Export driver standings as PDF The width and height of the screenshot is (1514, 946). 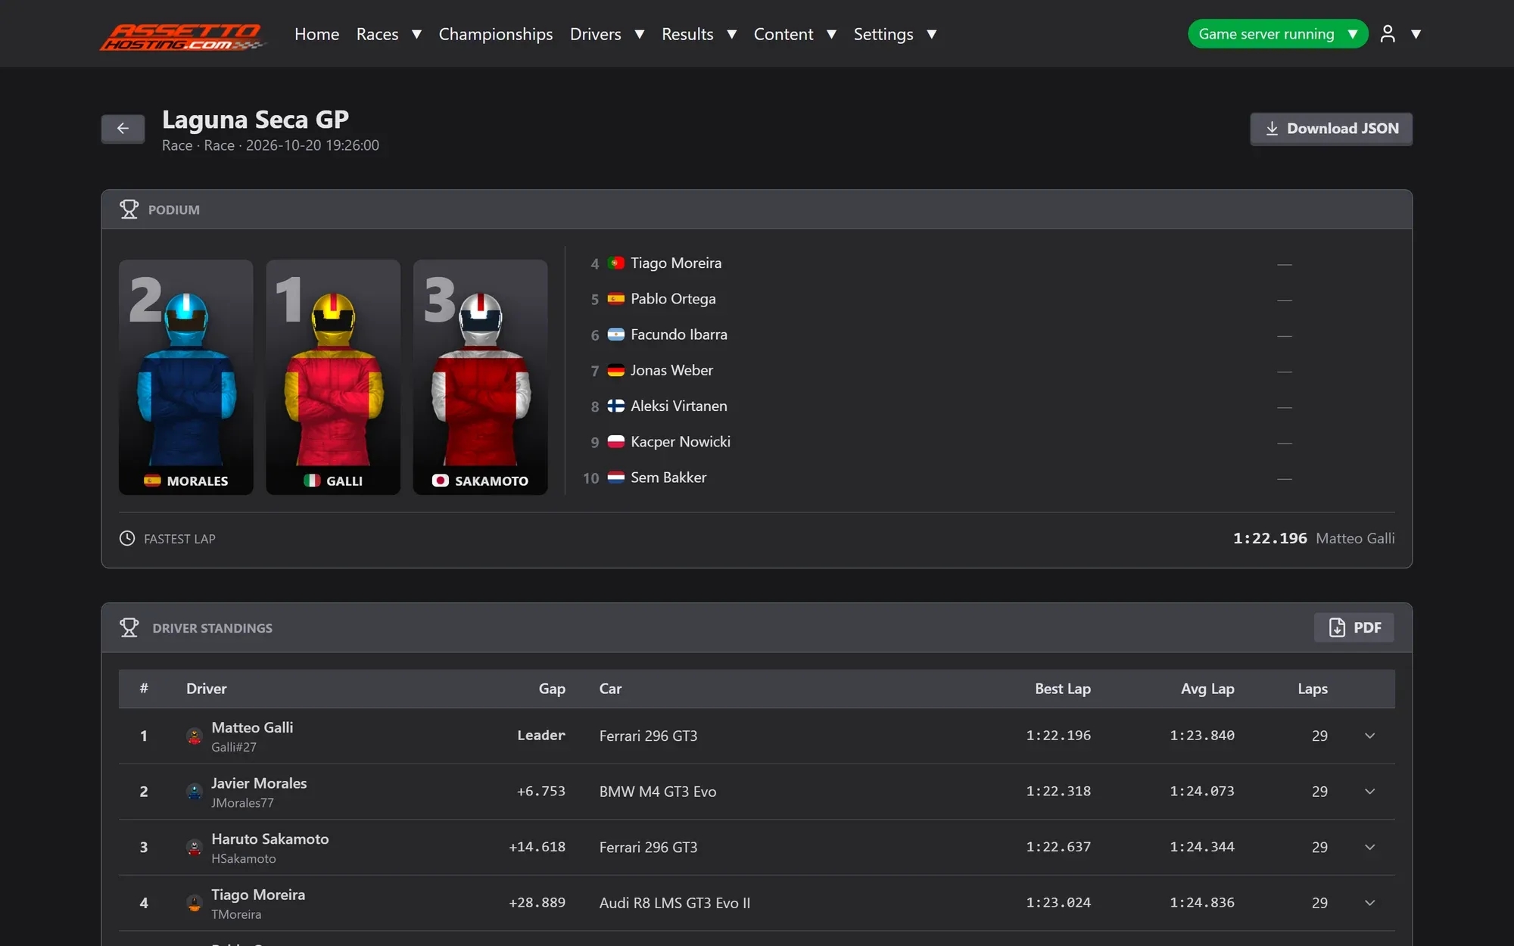(x=1354, y=627)
